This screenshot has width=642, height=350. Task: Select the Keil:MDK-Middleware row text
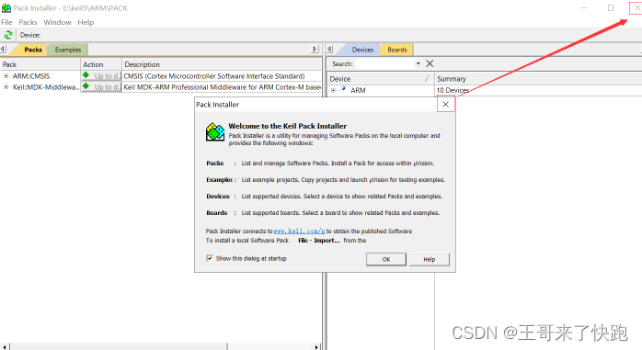pyautogui.click(x=45, y=86)
